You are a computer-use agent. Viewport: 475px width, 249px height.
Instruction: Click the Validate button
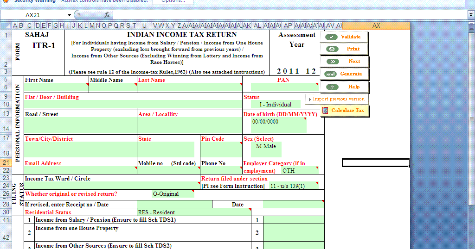click(x=344, y=37)
